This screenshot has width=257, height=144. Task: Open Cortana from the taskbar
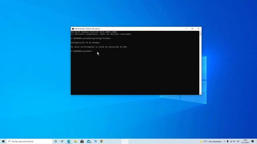click(x=55, y=141)
